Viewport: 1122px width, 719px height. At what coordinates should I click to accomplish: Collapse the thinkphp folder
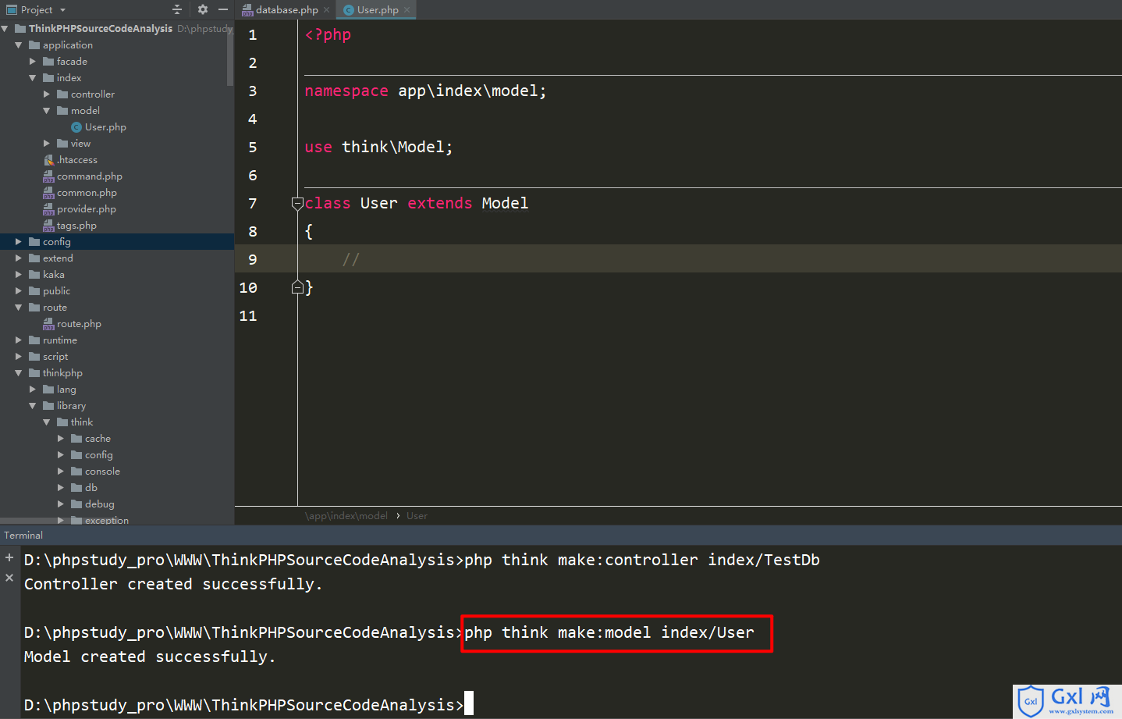click(19, 373)
